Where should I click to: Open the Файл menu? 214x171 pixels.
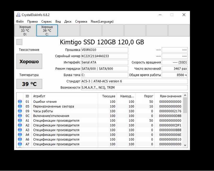[x=20, y=22]
